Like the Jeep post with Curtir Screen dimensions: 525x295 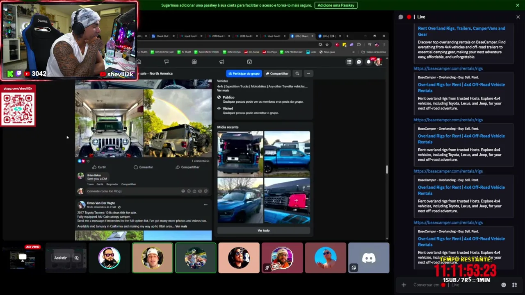(x=99, y=167)
